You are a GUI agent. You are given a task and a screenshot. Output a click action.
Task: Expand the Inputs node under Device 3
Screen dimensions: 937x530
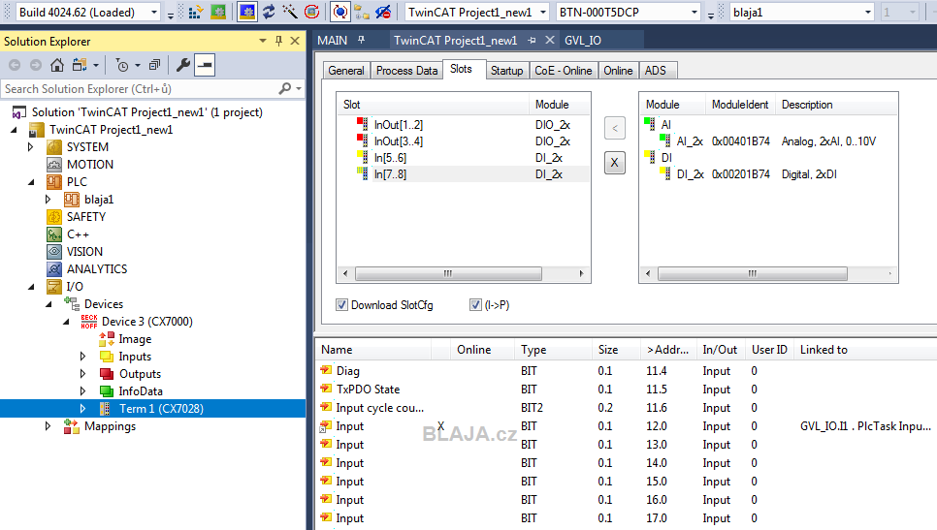tap(83, 357)
